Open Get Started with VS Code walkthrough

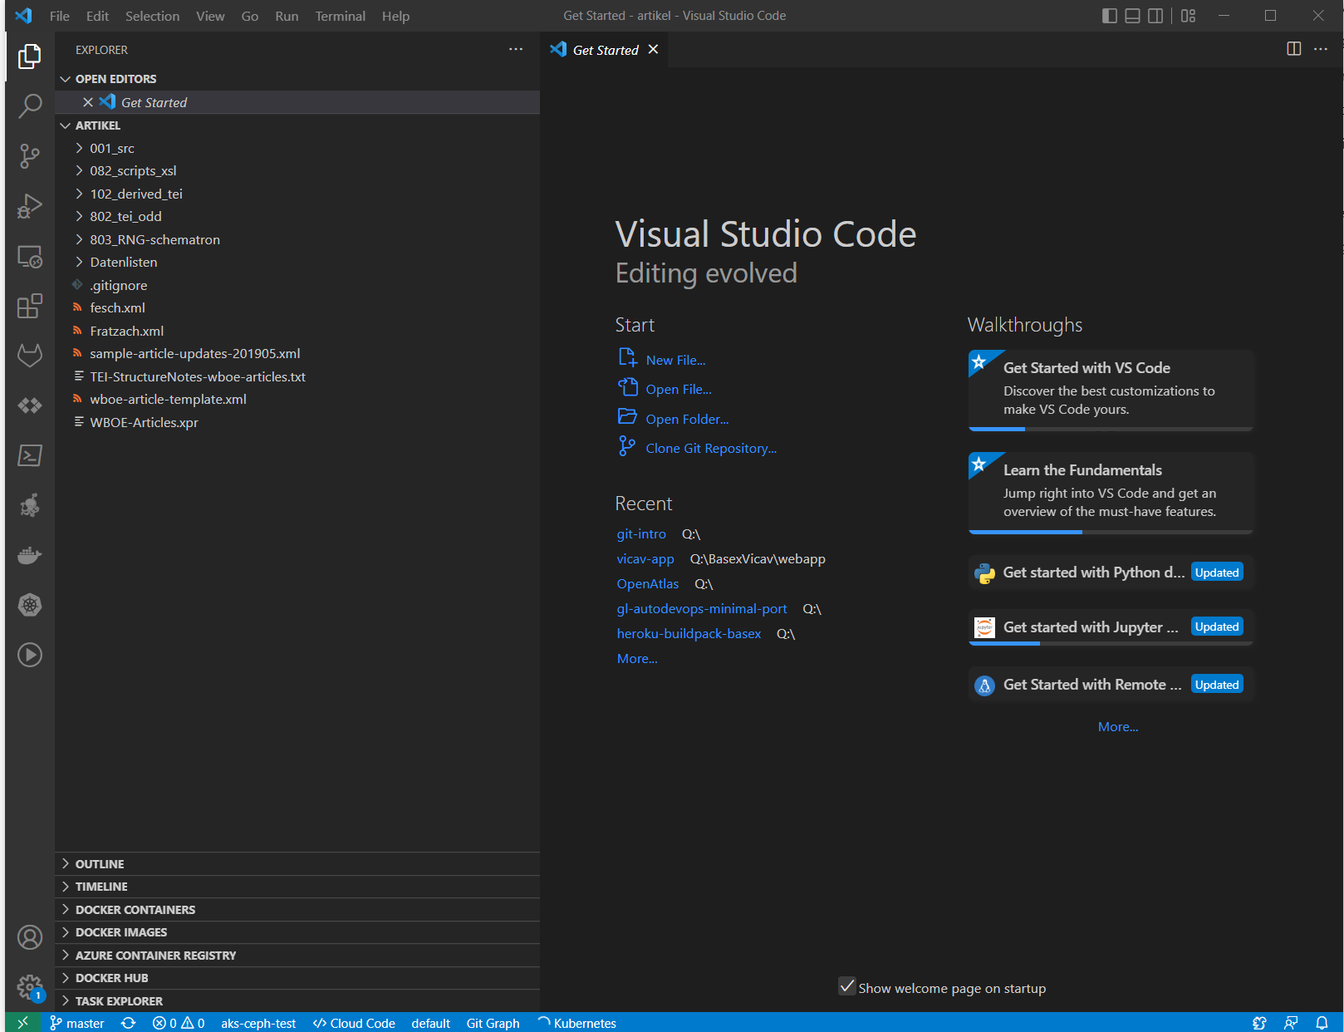click(x=1111, y=390)
